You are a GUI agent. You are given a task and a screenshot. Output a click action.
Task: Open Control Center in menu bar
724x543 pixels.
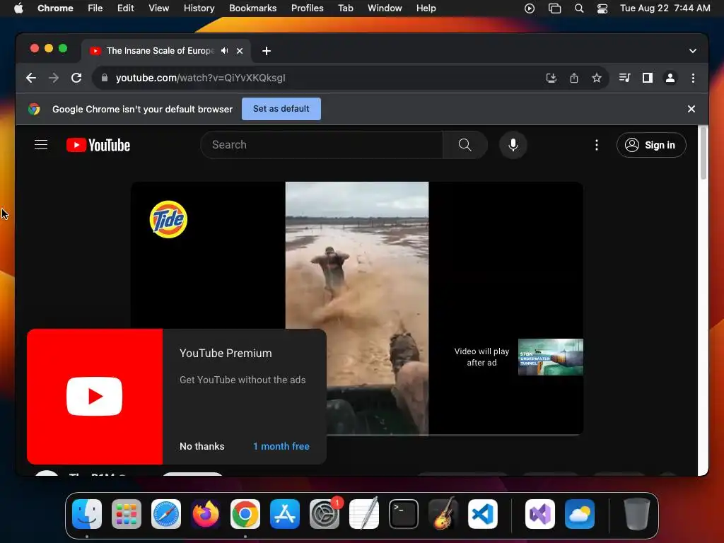[x=602, y=8]
